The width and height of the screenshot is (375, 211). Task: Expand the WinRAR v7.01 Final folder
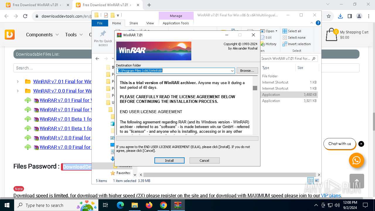[18, 81]
